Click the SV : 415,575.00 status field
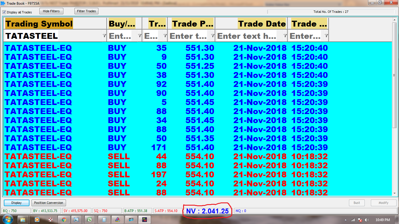The image size is (403, 224). click(77, 211)
